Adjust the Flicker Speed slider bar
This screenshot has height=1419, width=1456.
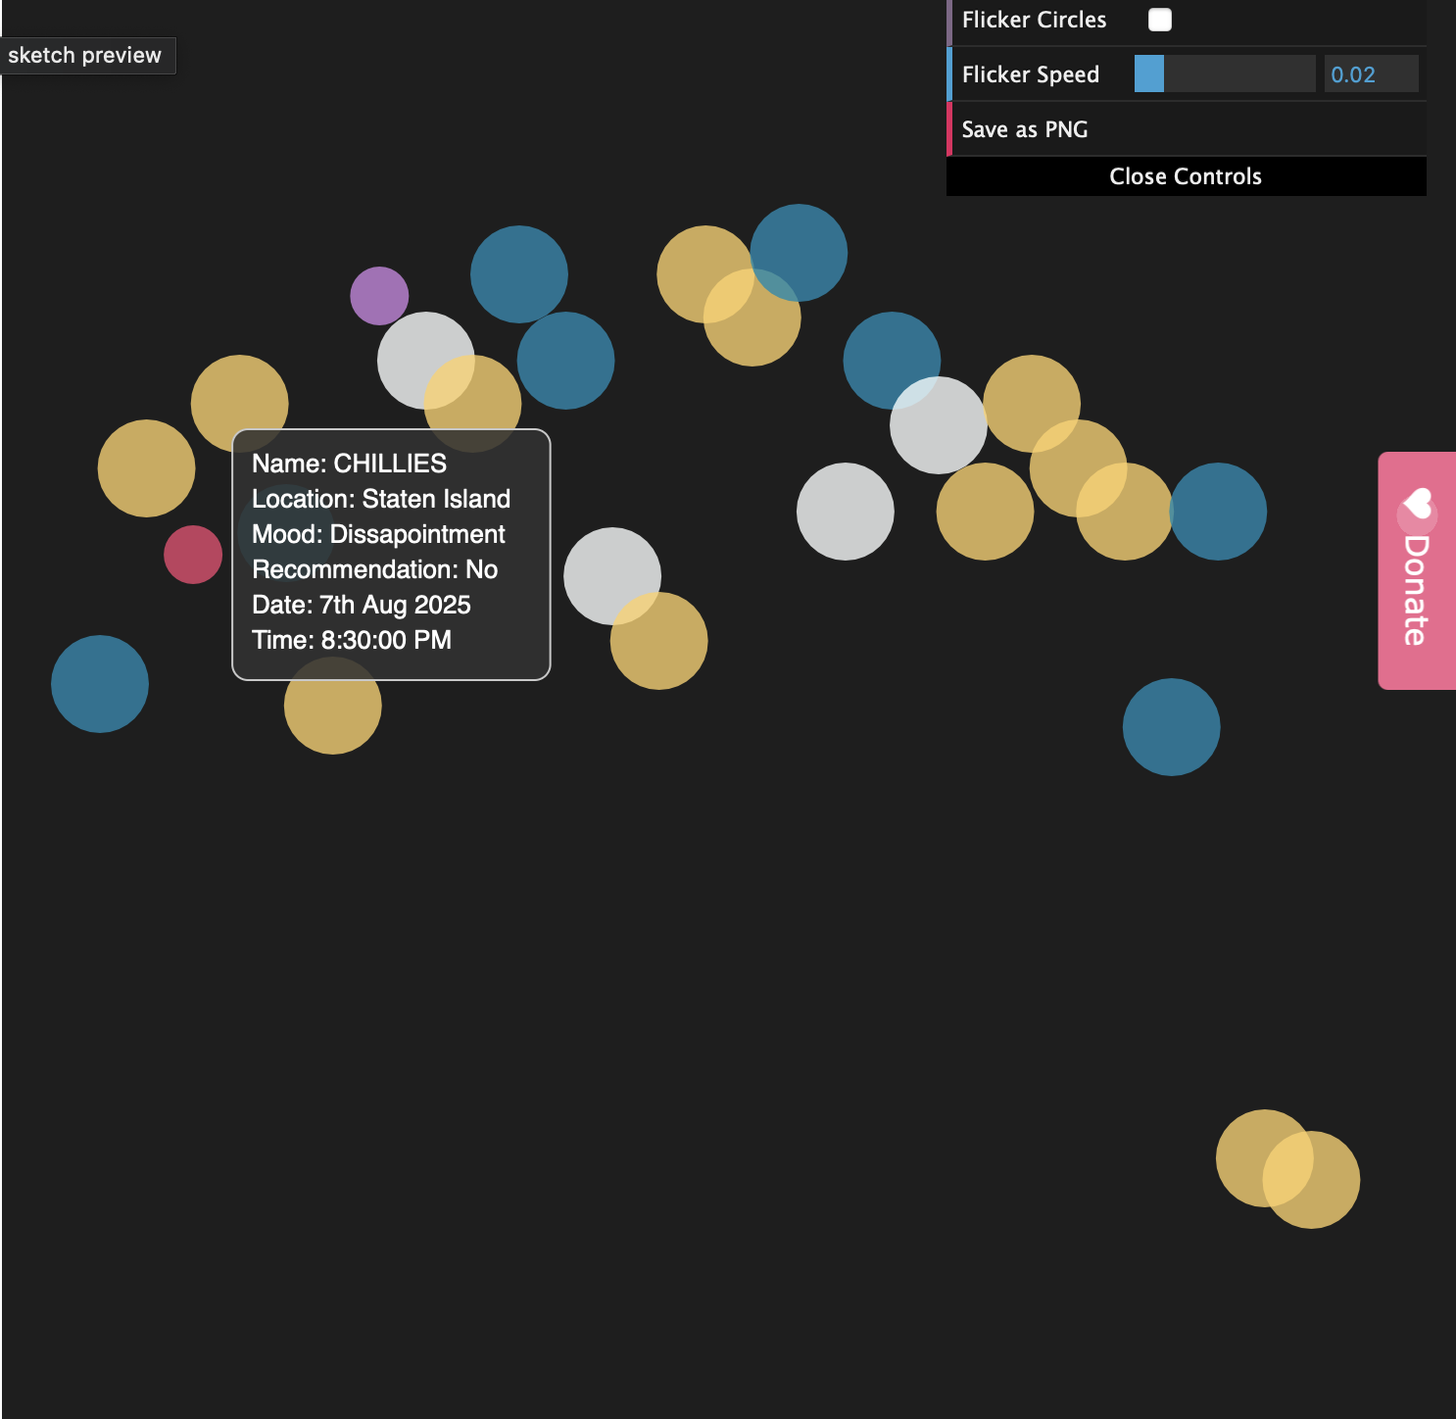(x=1224, y=74)
